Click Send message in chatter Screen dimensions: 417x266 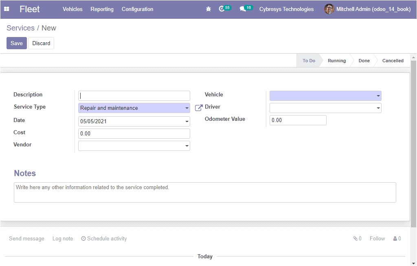pos(26,239)
